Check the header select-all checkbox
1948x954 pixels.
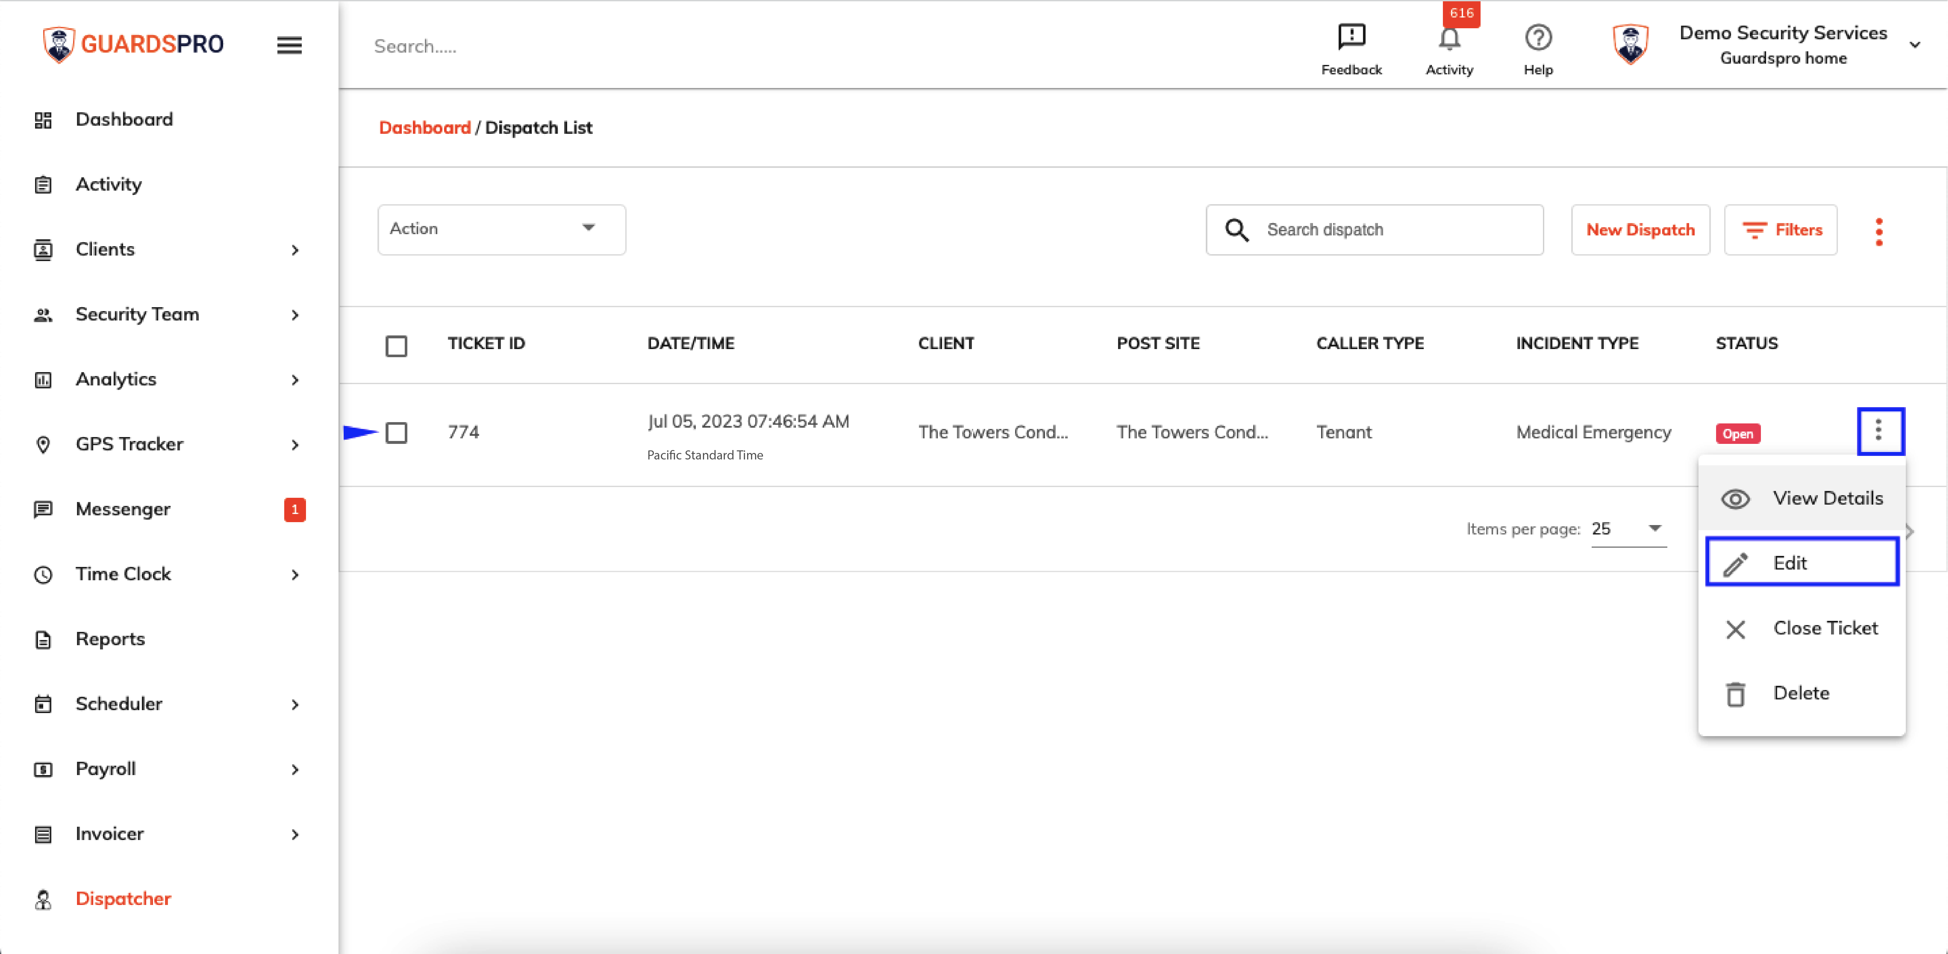tap(396, 345)
